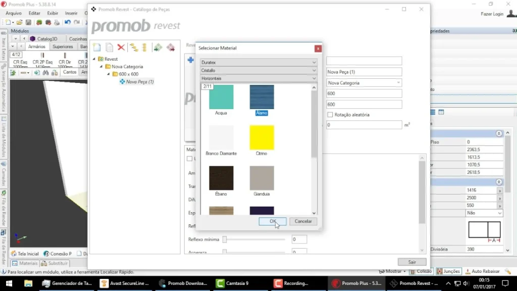Screen dimensions: 517x291
Task: Click the save disk icon in main toolbar
Action: 28,22
